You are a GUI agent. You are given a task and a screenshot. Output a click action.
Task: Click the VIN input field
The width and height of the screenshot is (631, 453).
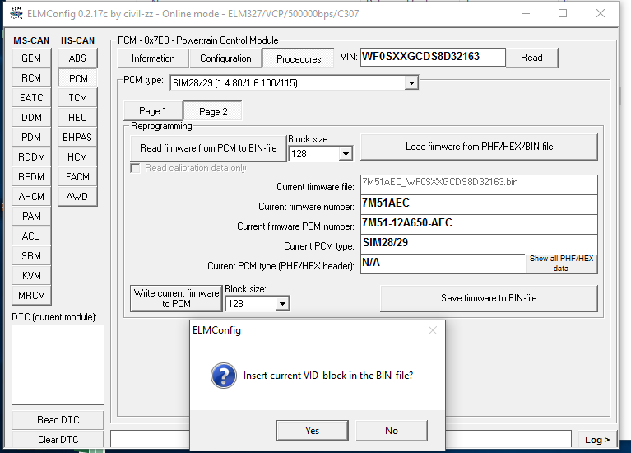(x=431, y=57)
